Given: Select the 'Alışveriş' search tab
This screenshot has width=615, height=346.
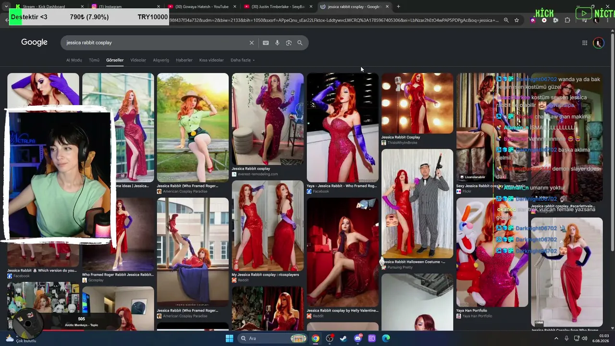Looking at the screenshot, I should [x=161, y=60].
